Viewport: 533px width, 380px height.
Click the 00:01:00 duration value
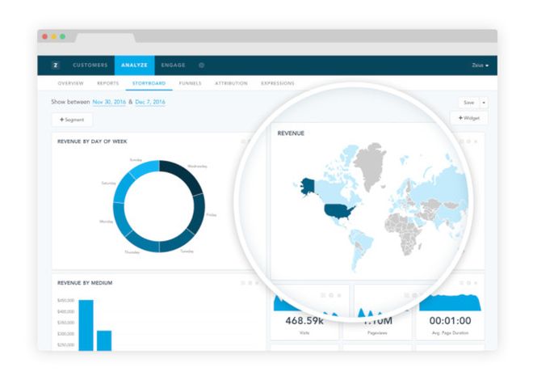coord(450,320)
